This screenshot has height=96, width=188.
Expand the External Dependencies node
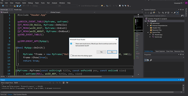pyautogui.click(x=148, y=26)
